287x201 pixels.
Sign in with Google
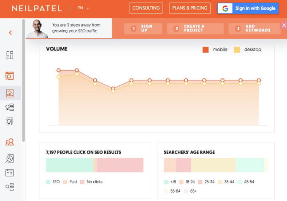248,8
